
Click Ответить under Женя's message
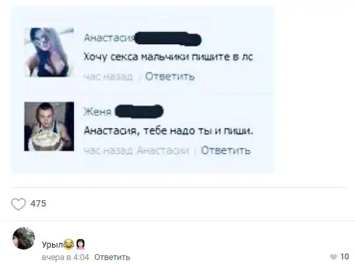pos(226,151)
